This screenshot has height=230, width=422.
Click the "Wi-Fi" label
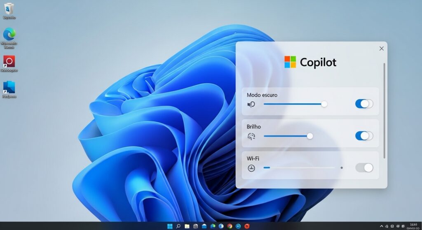click(253, 158)
